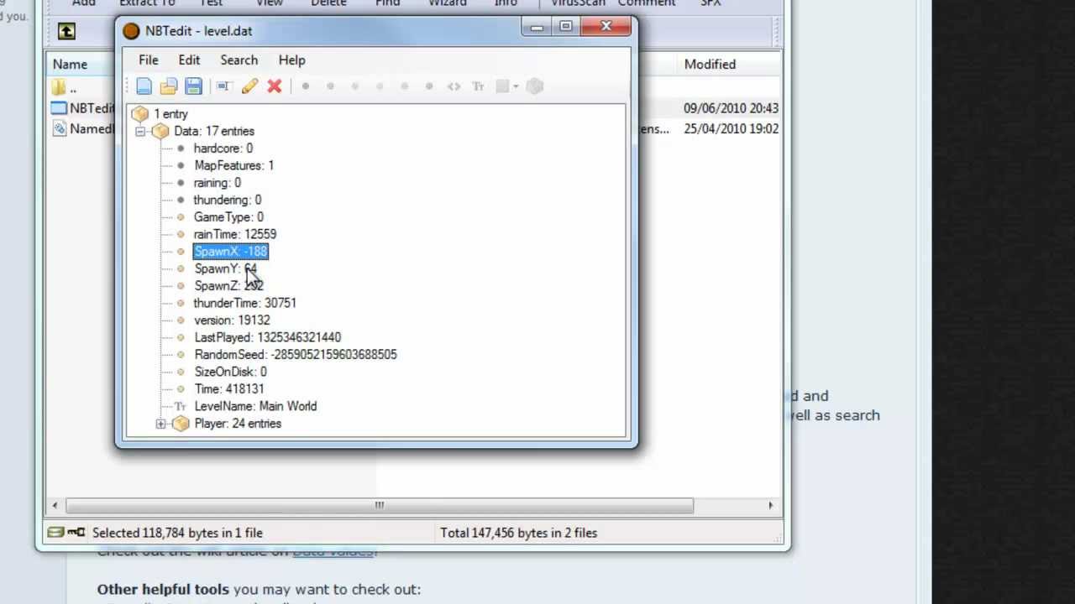Select the 'GameType: 0' entry
Viewport: 1075px width, 604px height.
pos(228,217)
